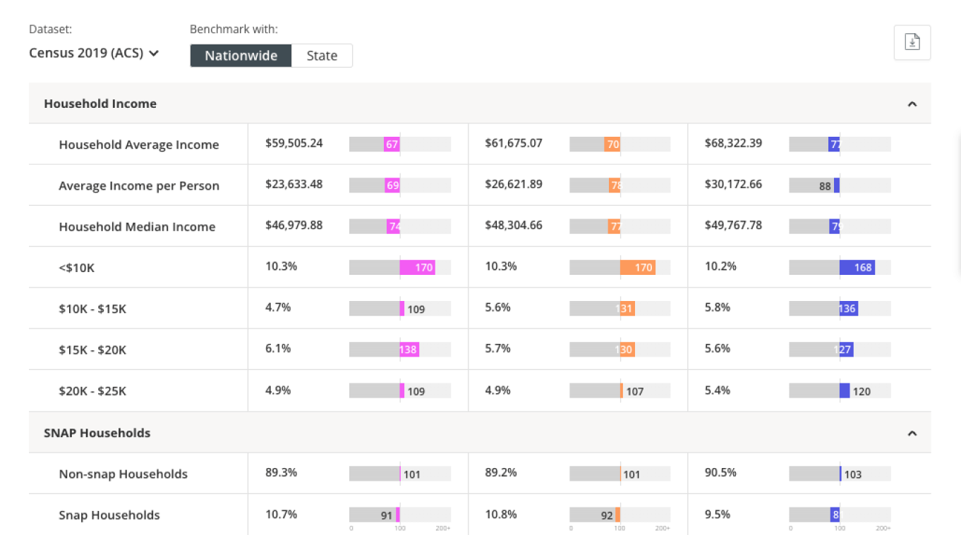
Task: Click the Average Income per Person label
Action: (x=138, y=185)
